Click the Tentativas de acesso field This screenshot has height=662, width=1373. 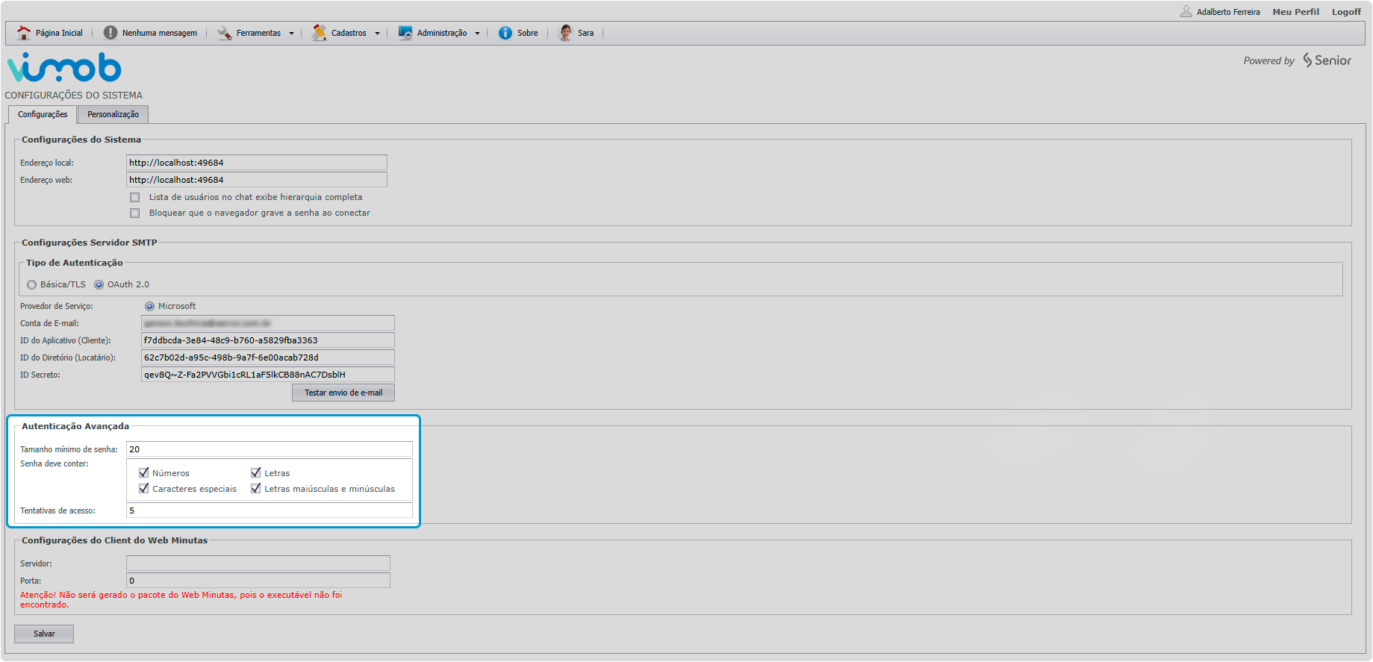pyautogui.click(x=270, y=510)
